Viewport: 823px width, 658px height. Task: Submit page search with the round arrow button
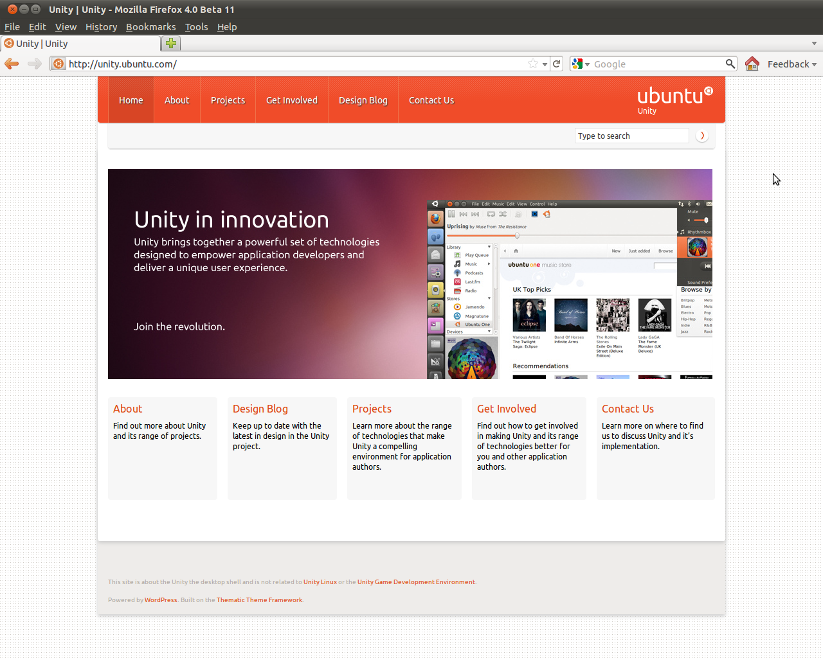tap(702, 136)
